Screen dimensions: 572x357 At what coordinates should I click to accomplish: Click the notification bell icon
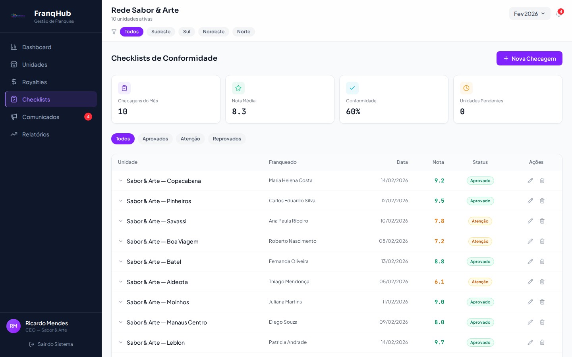[559, 13]
